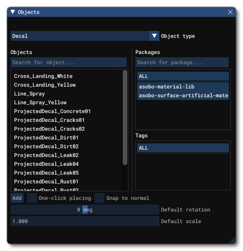Click the Search for object field
Viewport: 243px width, 251px height.
[68, 63]
